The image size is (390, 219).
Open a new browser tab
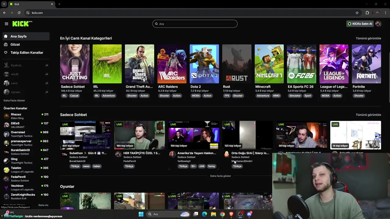(59, 4)
